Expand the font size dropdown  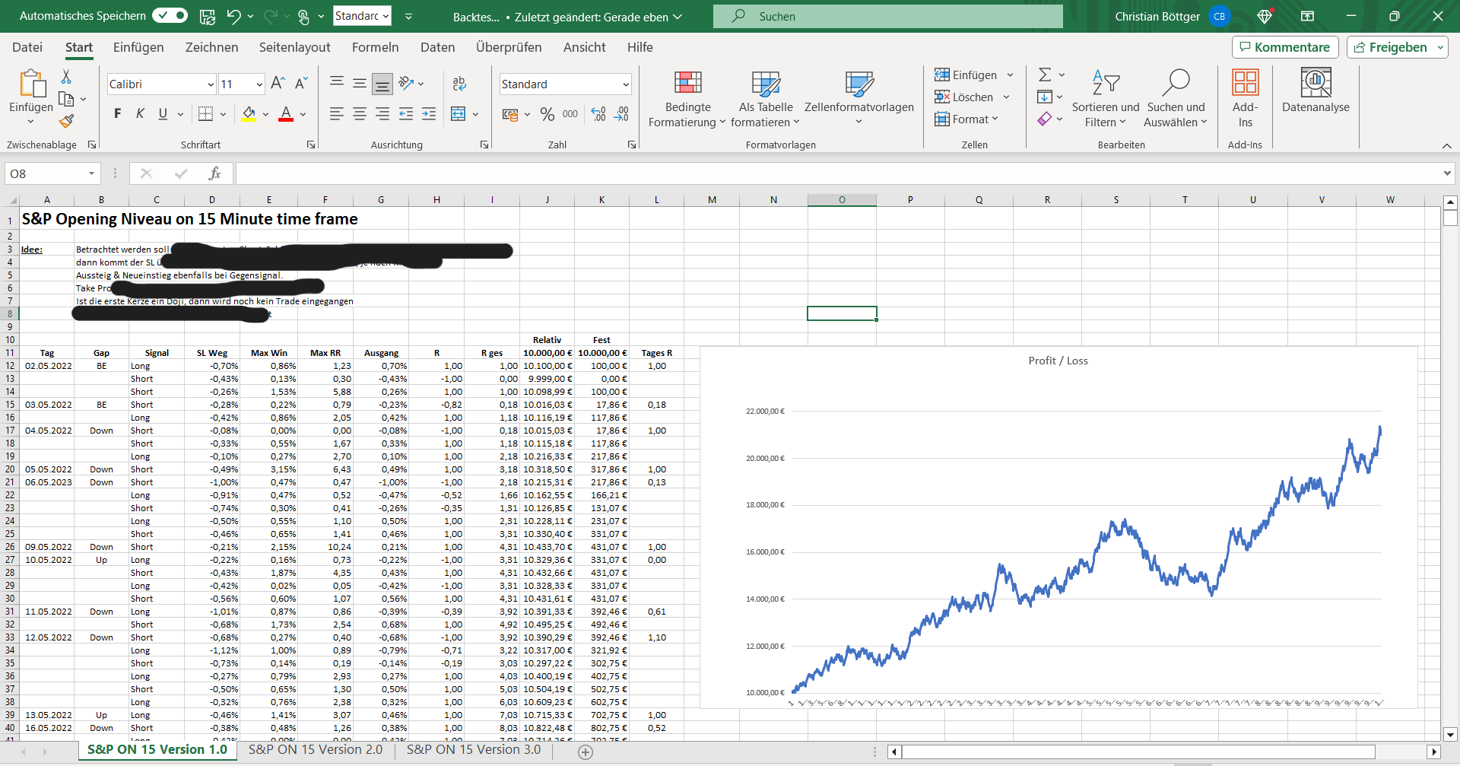point(259,84)
